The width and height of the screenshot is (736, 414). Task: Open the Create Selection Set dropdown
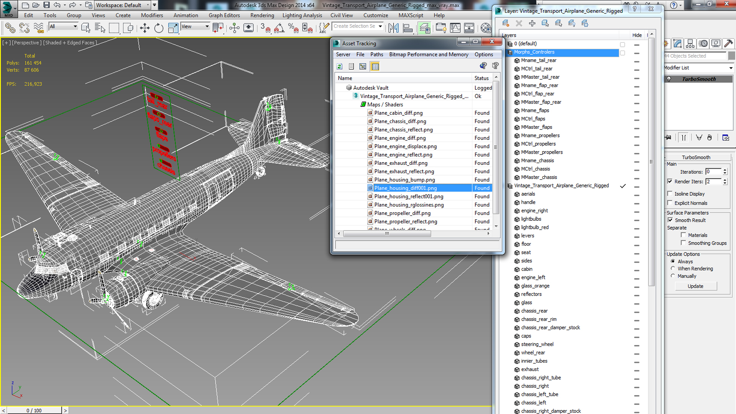[x=358, y=26]
